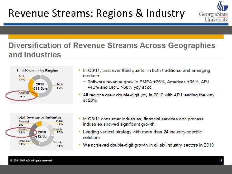
Task: Click the 'Total Revenue by Industry' chart title
Action: coord(39,117)
